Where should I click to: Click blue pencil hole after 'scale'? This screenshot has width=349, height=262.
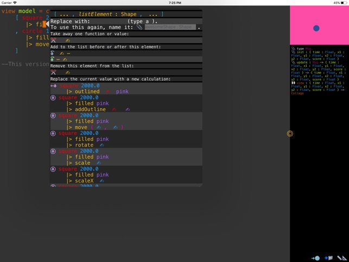[99, 163]
